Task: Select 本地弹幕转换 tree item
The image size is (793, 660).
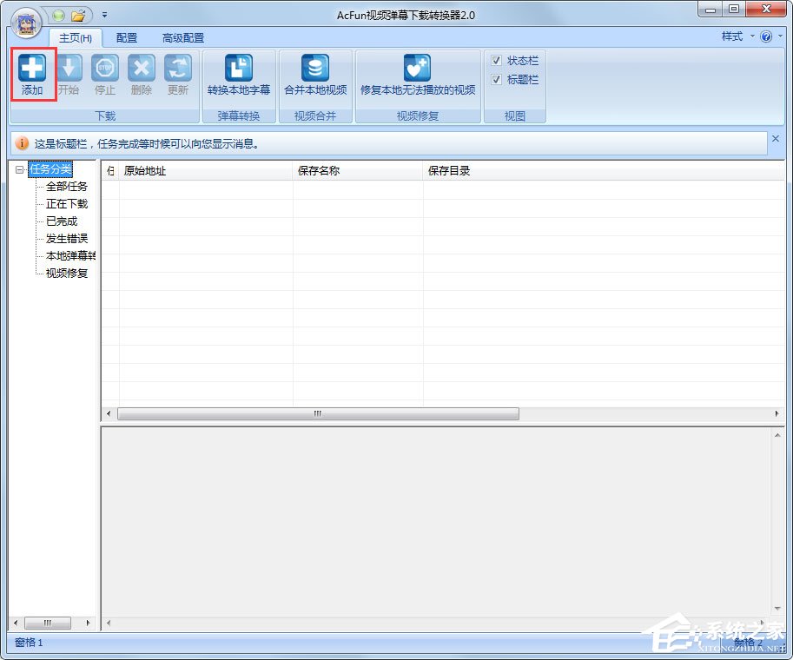Action: pos(70,256)
